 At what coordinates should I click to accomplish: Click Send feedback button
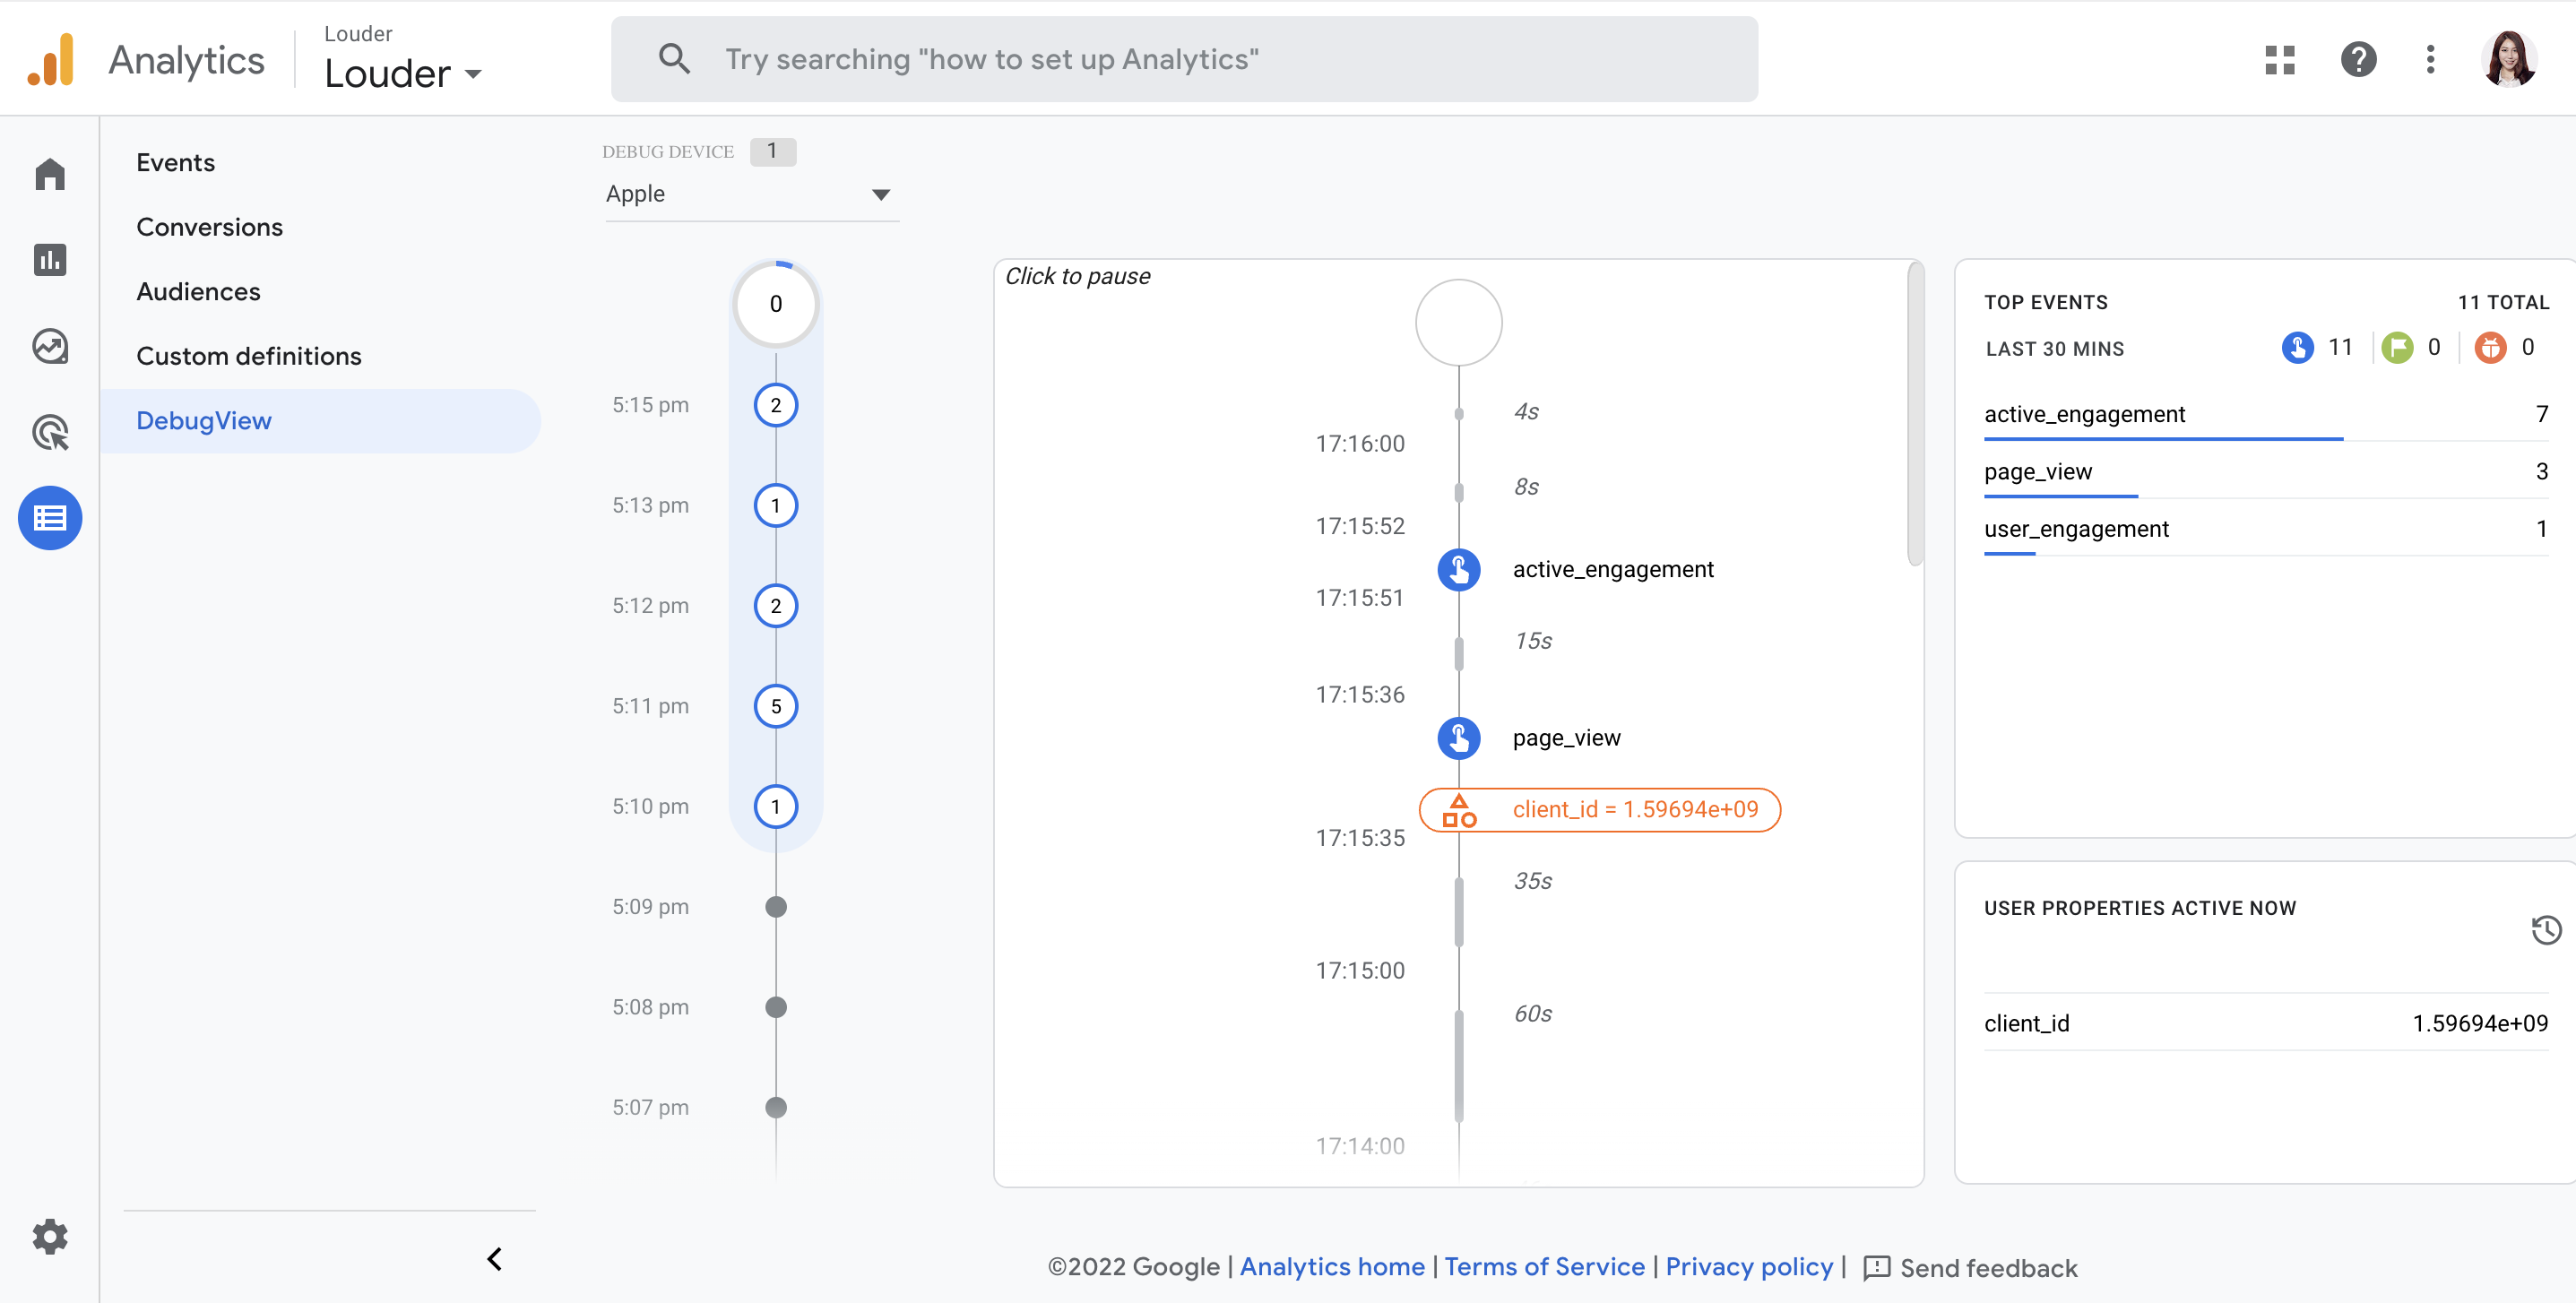(x=1971, y=1268)
